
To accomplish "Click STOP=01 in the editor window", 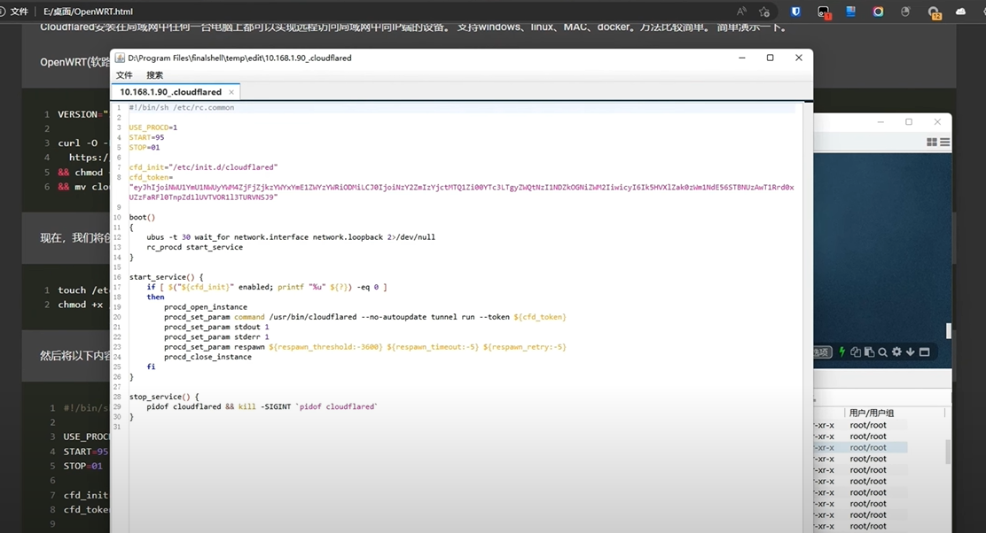I will coord(144,148).
